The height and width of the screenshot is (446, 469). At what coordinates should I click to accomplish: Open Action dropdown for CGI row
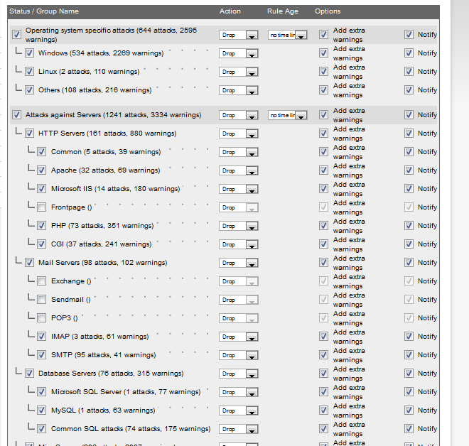pos(238,244)
